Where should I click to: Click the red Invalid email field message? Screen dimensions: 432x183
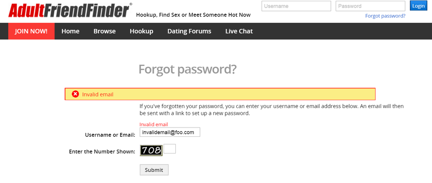pyautogui.click(x=154, y=125)
